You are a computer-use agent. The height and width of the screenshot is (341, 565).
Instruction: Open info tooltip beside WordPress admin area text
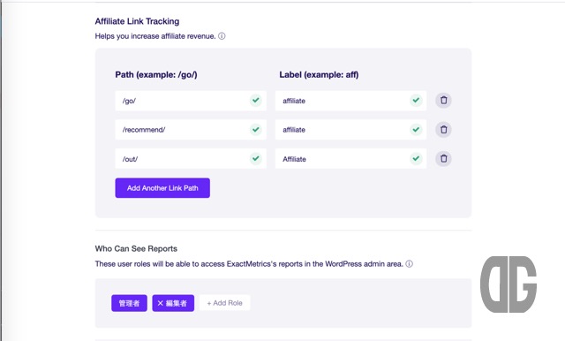410,264
